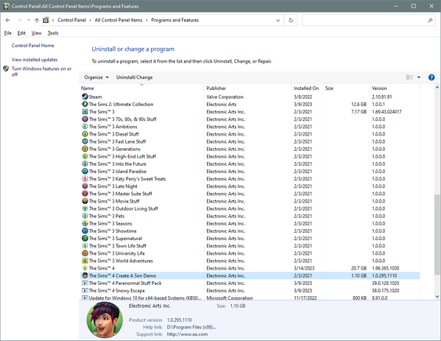Click The Sims 3 Into the Future icon
Screen dimensions: 441x341
click(x=85, y=164)
